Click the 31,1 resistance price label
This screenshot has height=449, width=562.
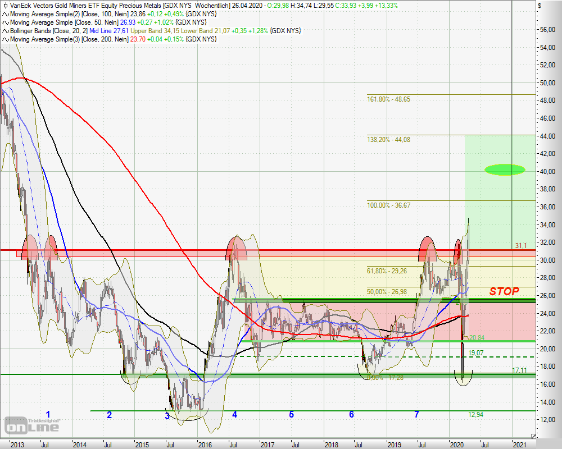pos(521,245)
